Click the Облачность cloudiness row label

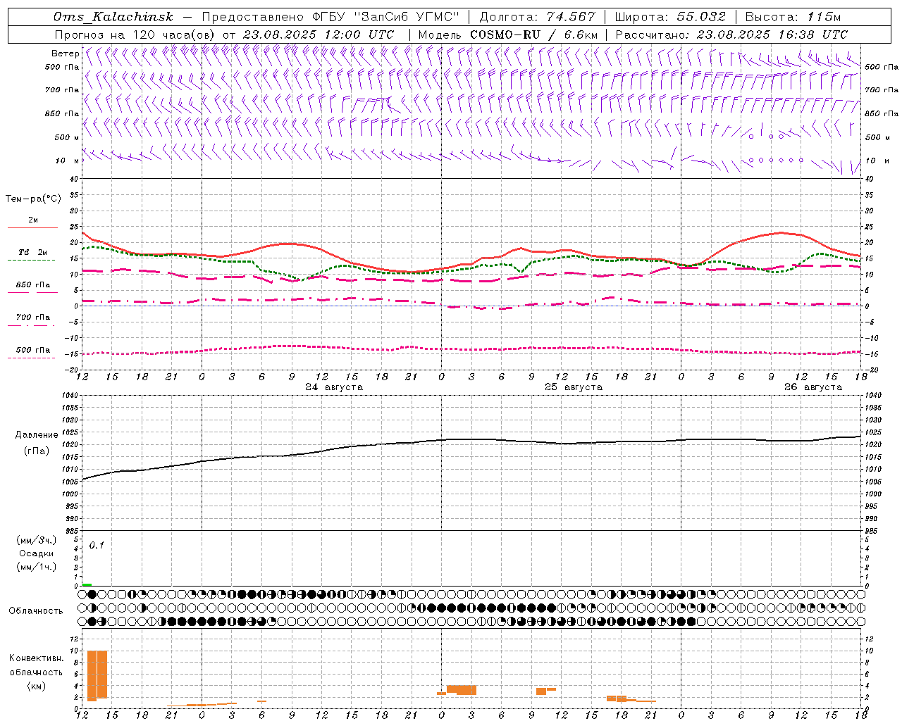[x=36, y=610]
